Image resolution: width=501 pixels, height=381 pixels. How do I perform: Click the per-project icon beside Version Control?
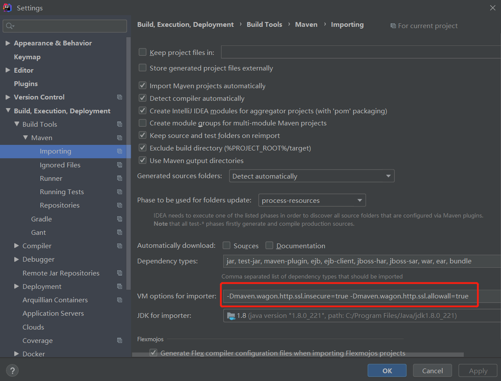coord(119,97)
